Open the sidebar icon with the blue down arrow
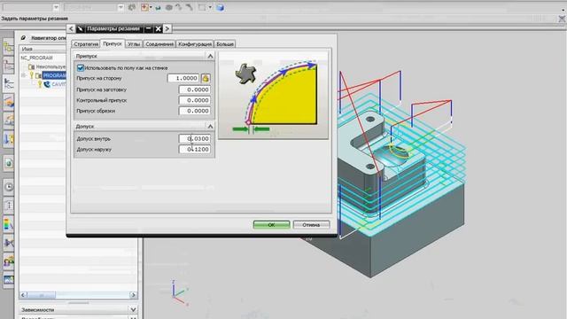 pos(8,139)
